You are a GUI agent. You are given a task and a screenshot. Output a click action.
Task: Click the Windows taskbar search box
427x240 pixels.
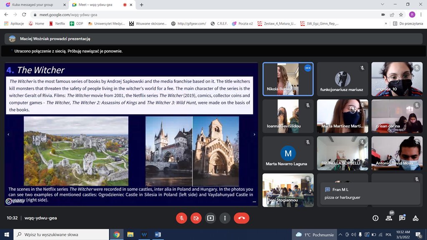point(61,235)
